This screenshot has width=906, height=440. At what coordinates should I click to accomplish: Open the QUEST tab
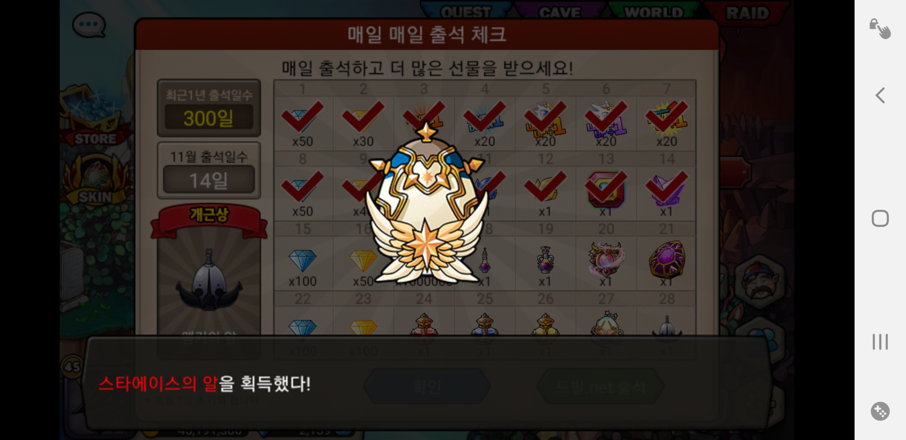(x=466, y=12)
